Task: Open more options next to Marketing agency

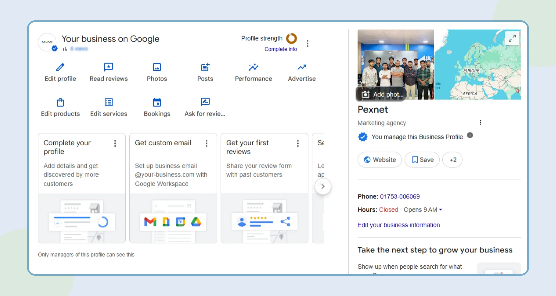Action: (480, 123)
